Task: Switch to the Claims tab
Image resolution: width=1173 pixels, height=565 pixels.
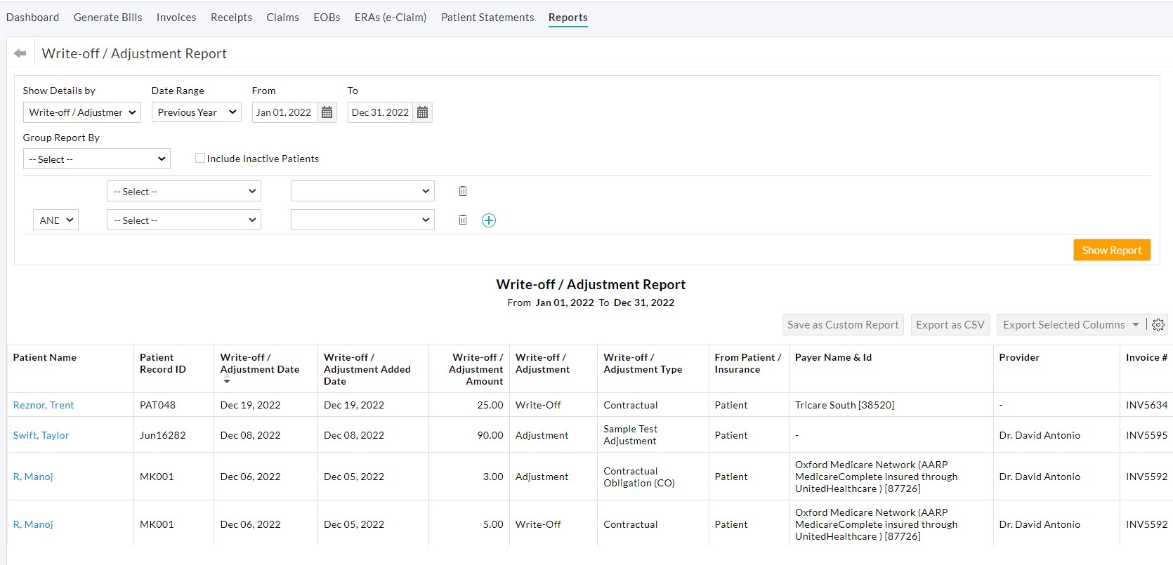Action: (x=282, y=18)
